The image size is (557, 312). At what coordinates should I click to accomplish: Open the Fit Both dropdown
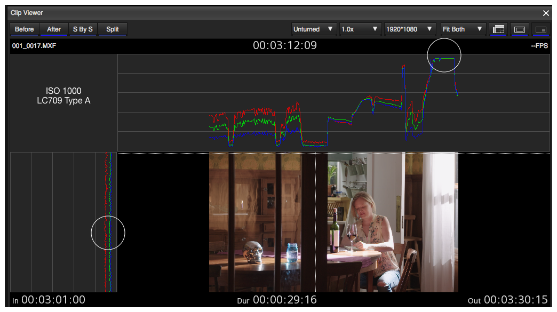click(x=462, y=29)
